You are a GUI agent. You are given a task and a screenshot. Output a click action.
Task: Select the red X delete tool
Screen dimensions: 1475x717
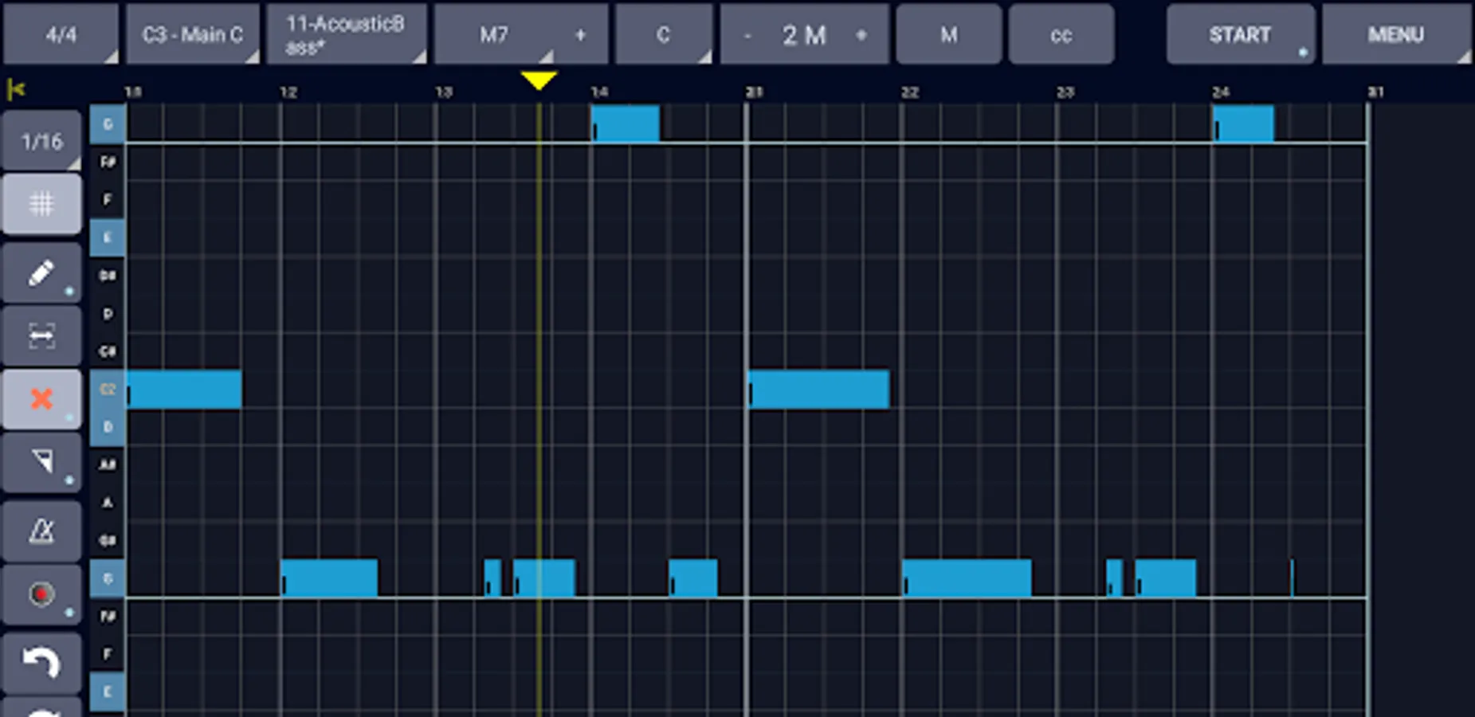click(41, 398)
